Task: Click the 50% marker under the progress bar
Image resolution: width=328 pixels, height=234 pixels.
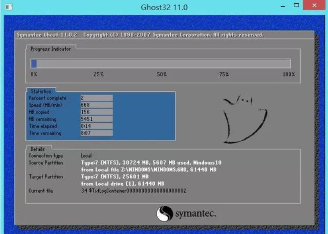Action: [162, 74]
